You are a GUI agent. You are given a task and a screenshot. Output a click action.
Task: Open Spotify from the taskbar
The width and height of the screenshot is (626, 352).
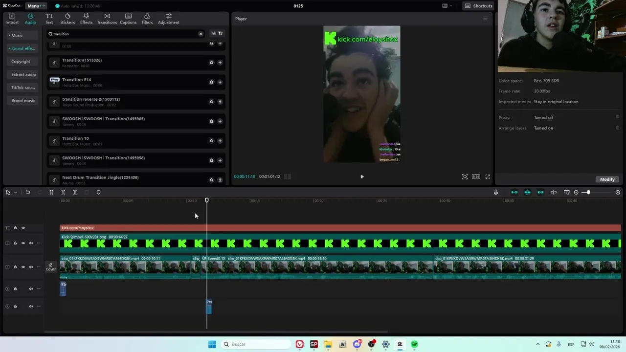[414, 344]
